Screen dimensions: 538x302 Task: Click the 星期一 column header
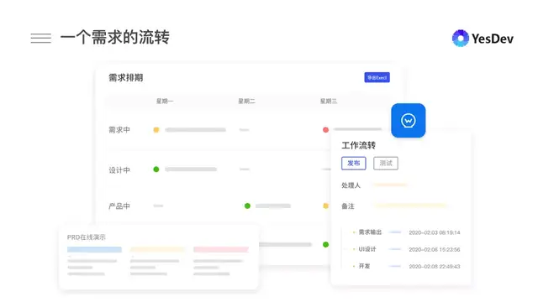165,101
